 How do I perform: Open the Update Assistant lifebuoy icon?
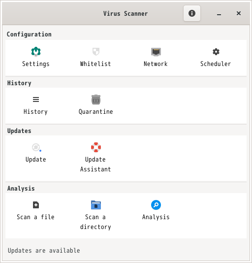tap(96, 147)
